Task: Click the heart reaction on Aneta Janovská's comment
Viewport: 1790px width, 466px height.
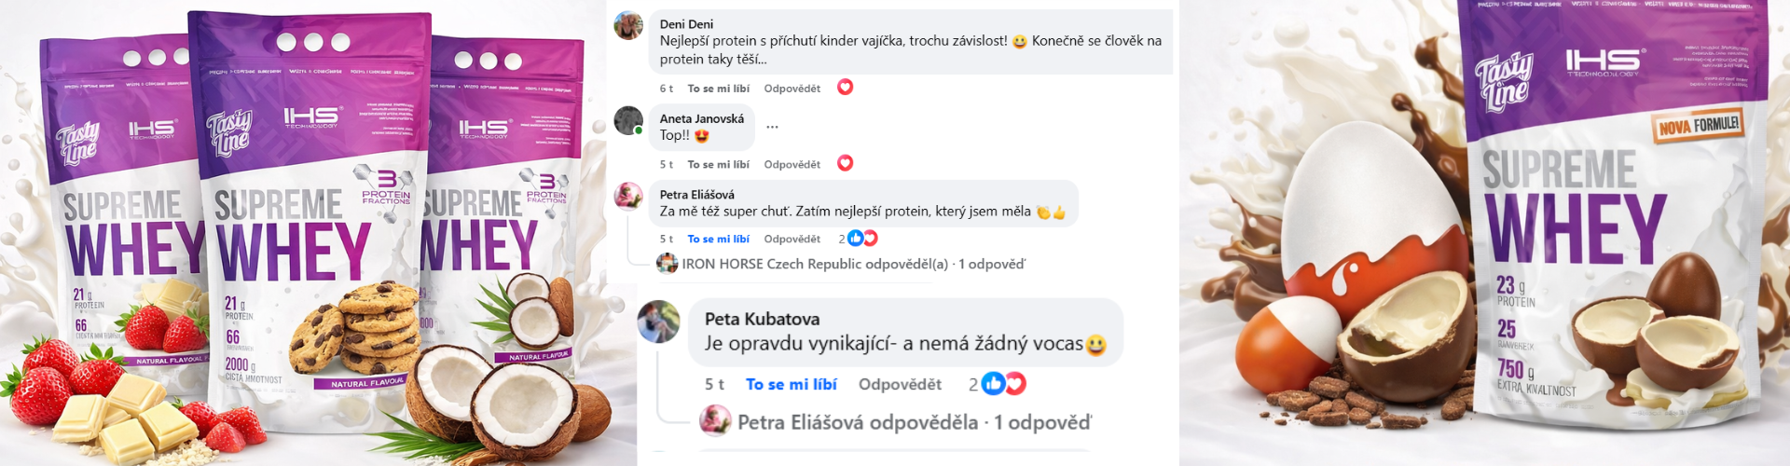Action: [x=845, y=163]
